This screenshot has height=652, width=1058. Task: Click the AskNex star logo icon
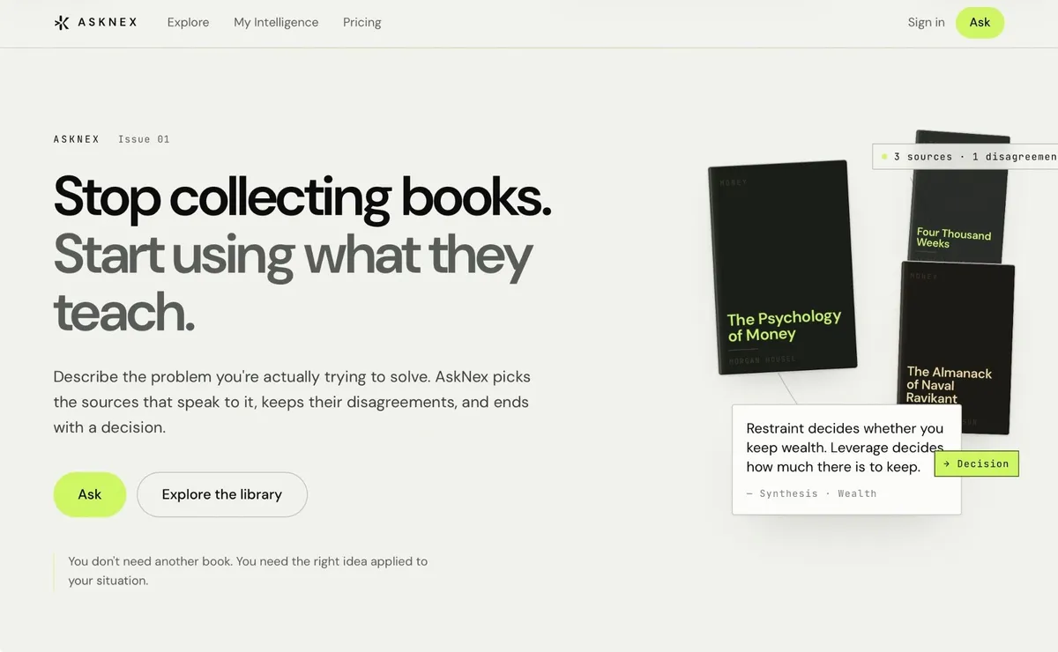coord(61,23)
